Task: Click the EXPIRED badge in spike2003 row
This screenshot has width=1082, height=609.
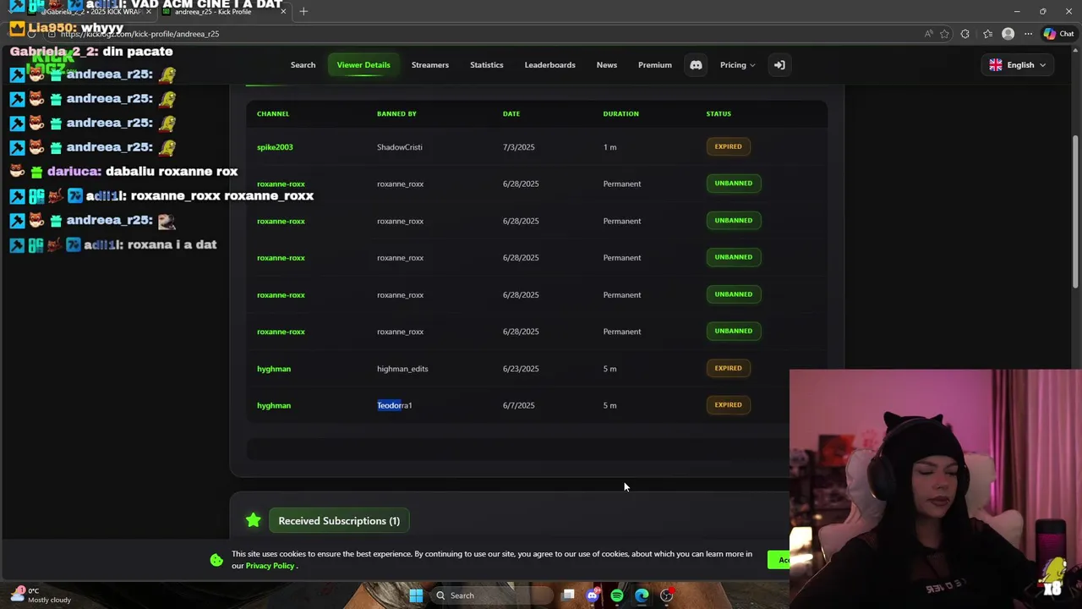Action: (x=728, y=146)
